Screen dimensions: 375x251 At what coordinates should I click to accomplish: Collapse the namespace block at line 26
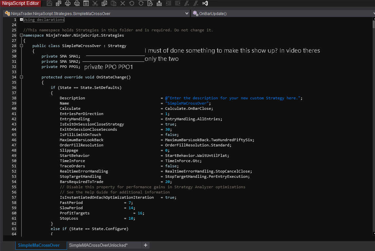point(21,35)
